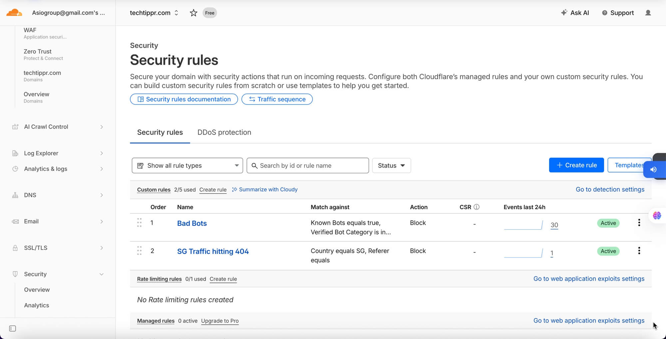Click the Support help icon
This screenshot has width=666, height=339.
(x=604, y=13)
